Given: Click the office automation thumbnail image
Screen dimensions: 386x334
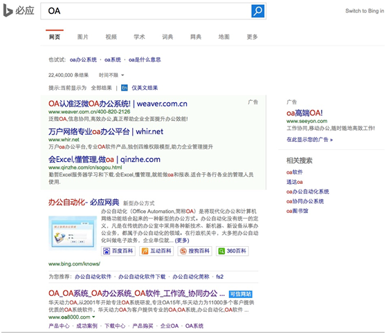Looking at the screenshot, I should [x=73, y=233].
